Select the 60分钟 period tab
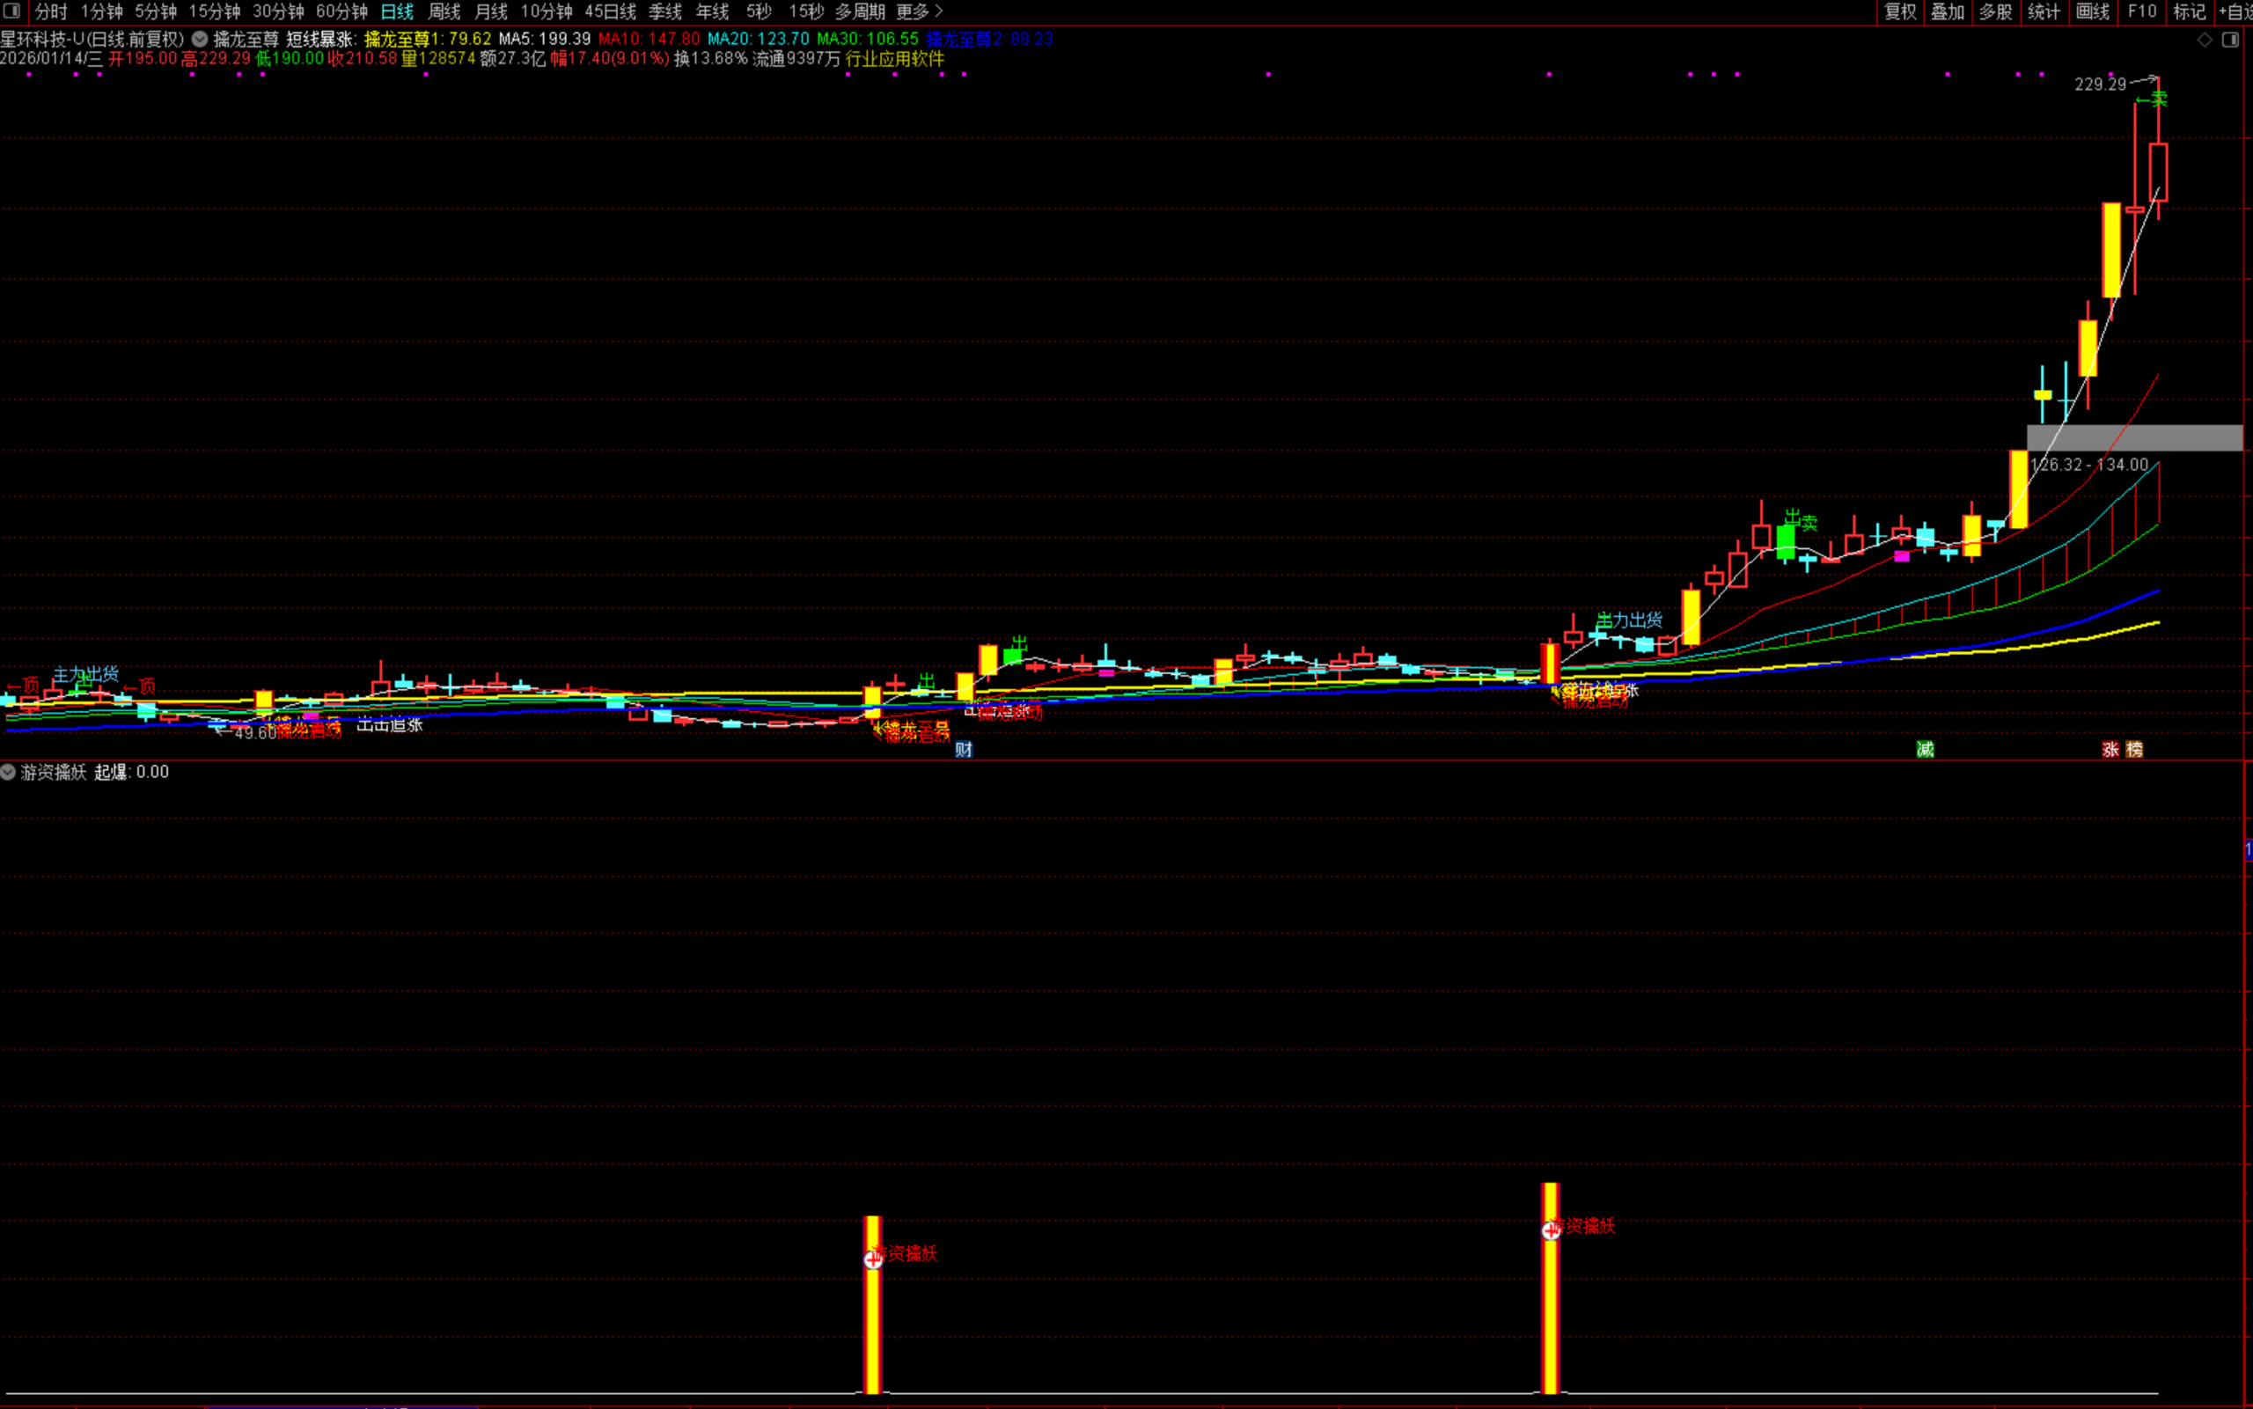 [x=341, y=11]
